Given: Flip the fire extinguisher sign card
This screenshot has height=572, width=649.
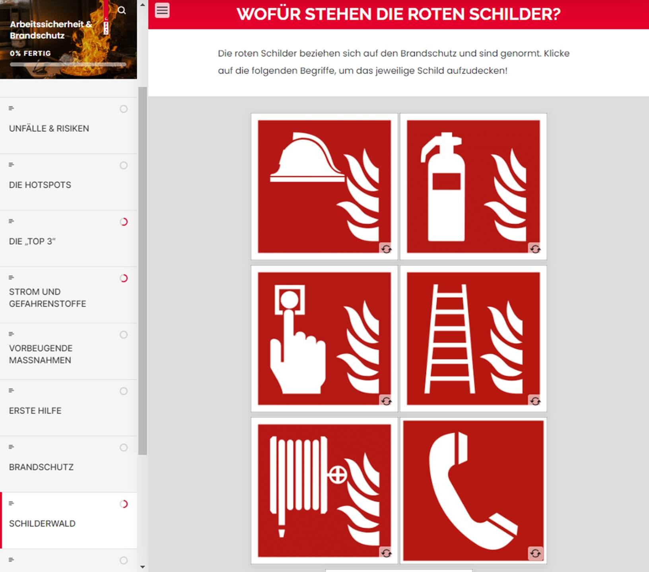Looking at the screenshot, I should coord(473,187).
